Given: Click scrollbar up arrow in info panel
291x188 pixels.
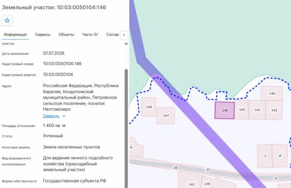Looking at the screenshot, I should pos(126,44).
